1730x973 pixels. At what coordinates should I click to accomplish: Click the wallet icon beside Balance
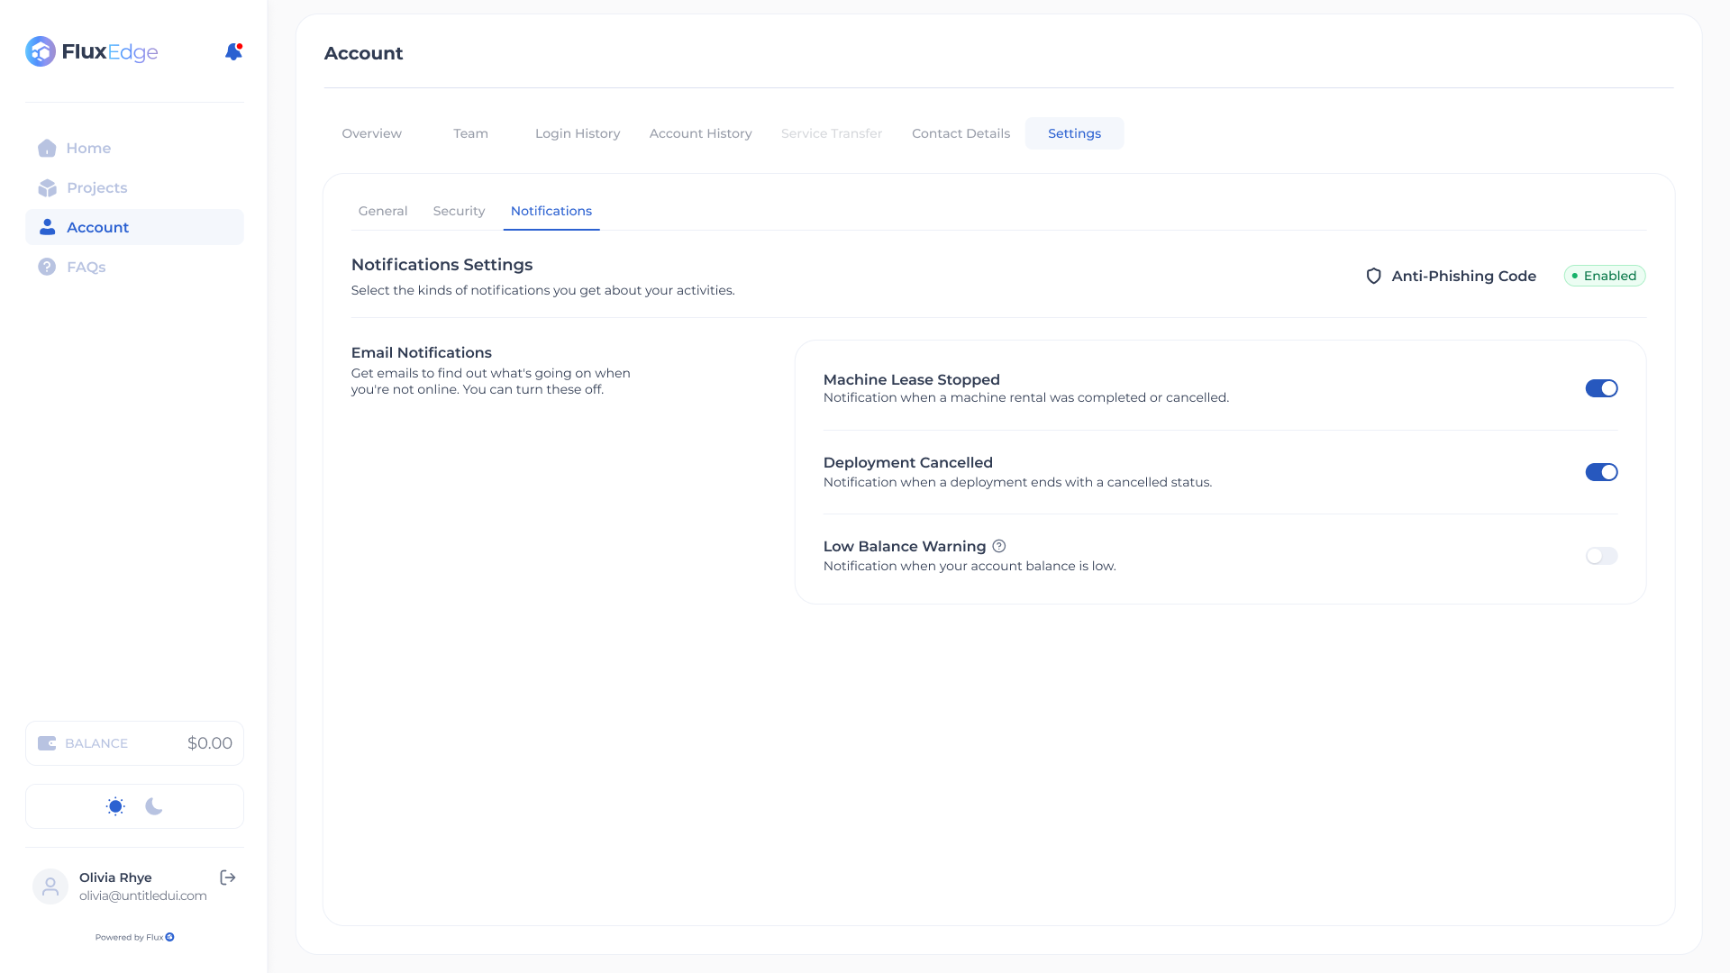click(x=47, y=743)
